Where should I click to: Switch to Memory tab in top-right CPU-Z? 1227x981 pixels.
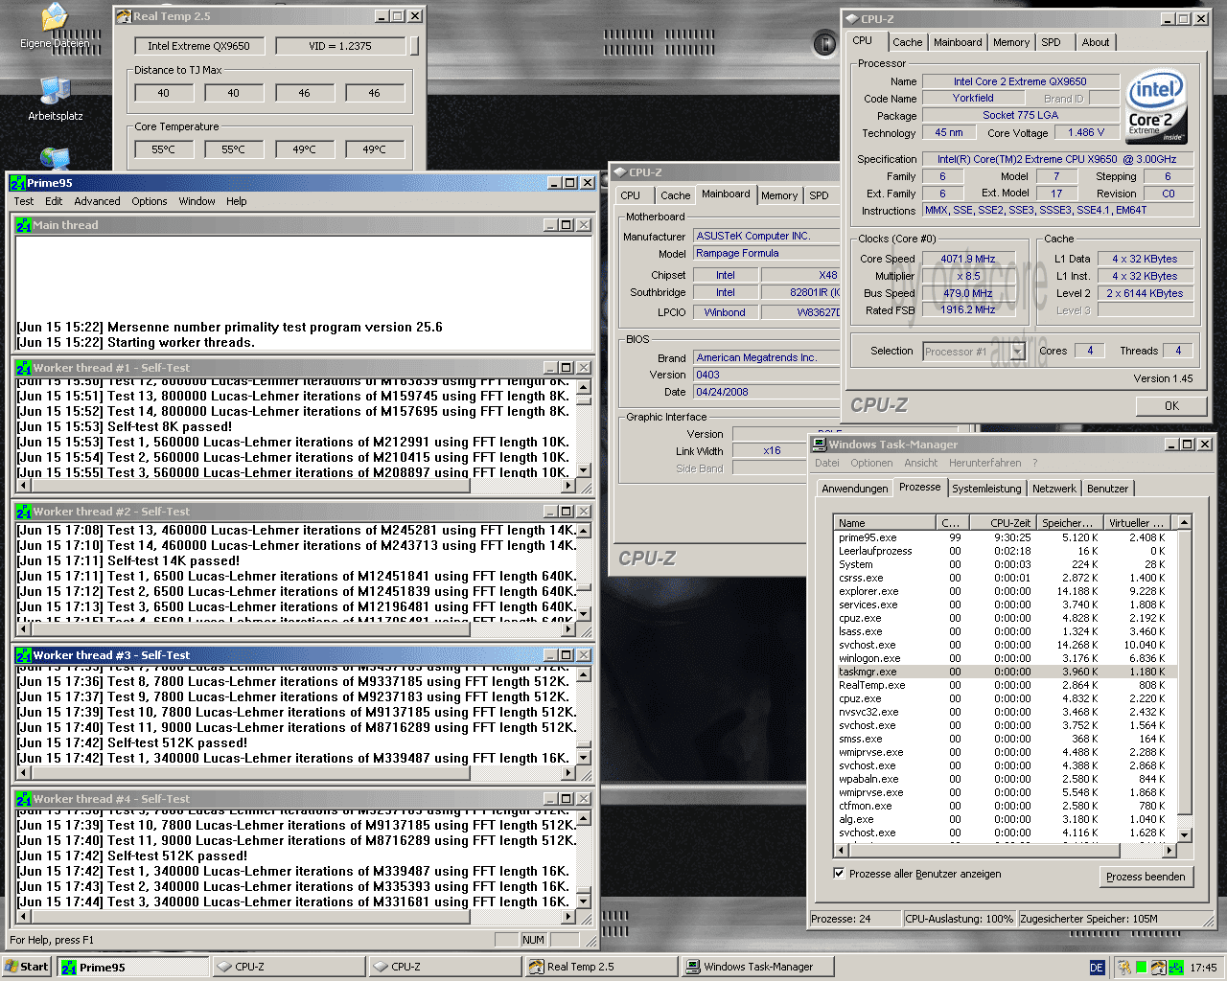pos(1011,42)
